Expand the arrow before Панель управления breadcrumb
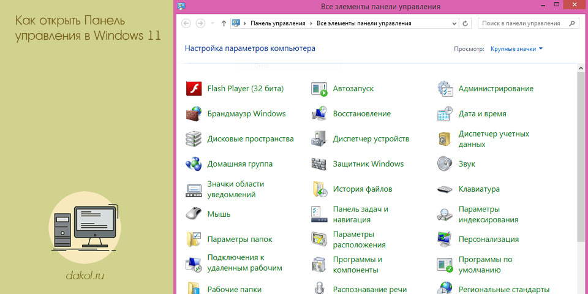588x294 pixels. click(x=245, y=23)
